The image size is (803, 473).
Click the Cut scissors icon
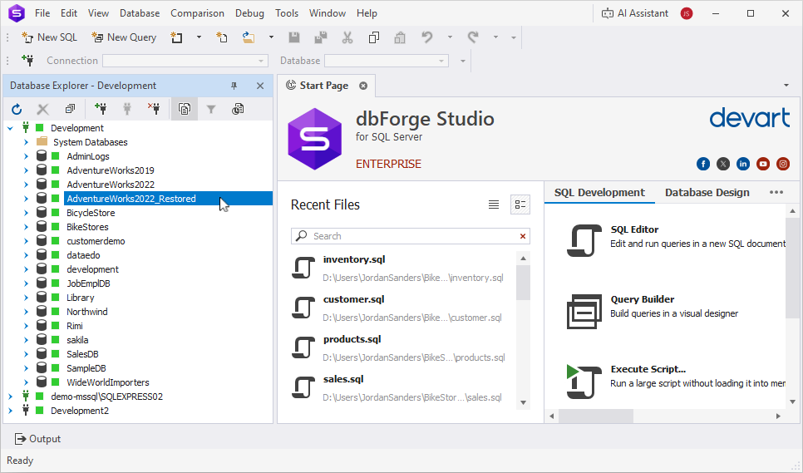347,37
